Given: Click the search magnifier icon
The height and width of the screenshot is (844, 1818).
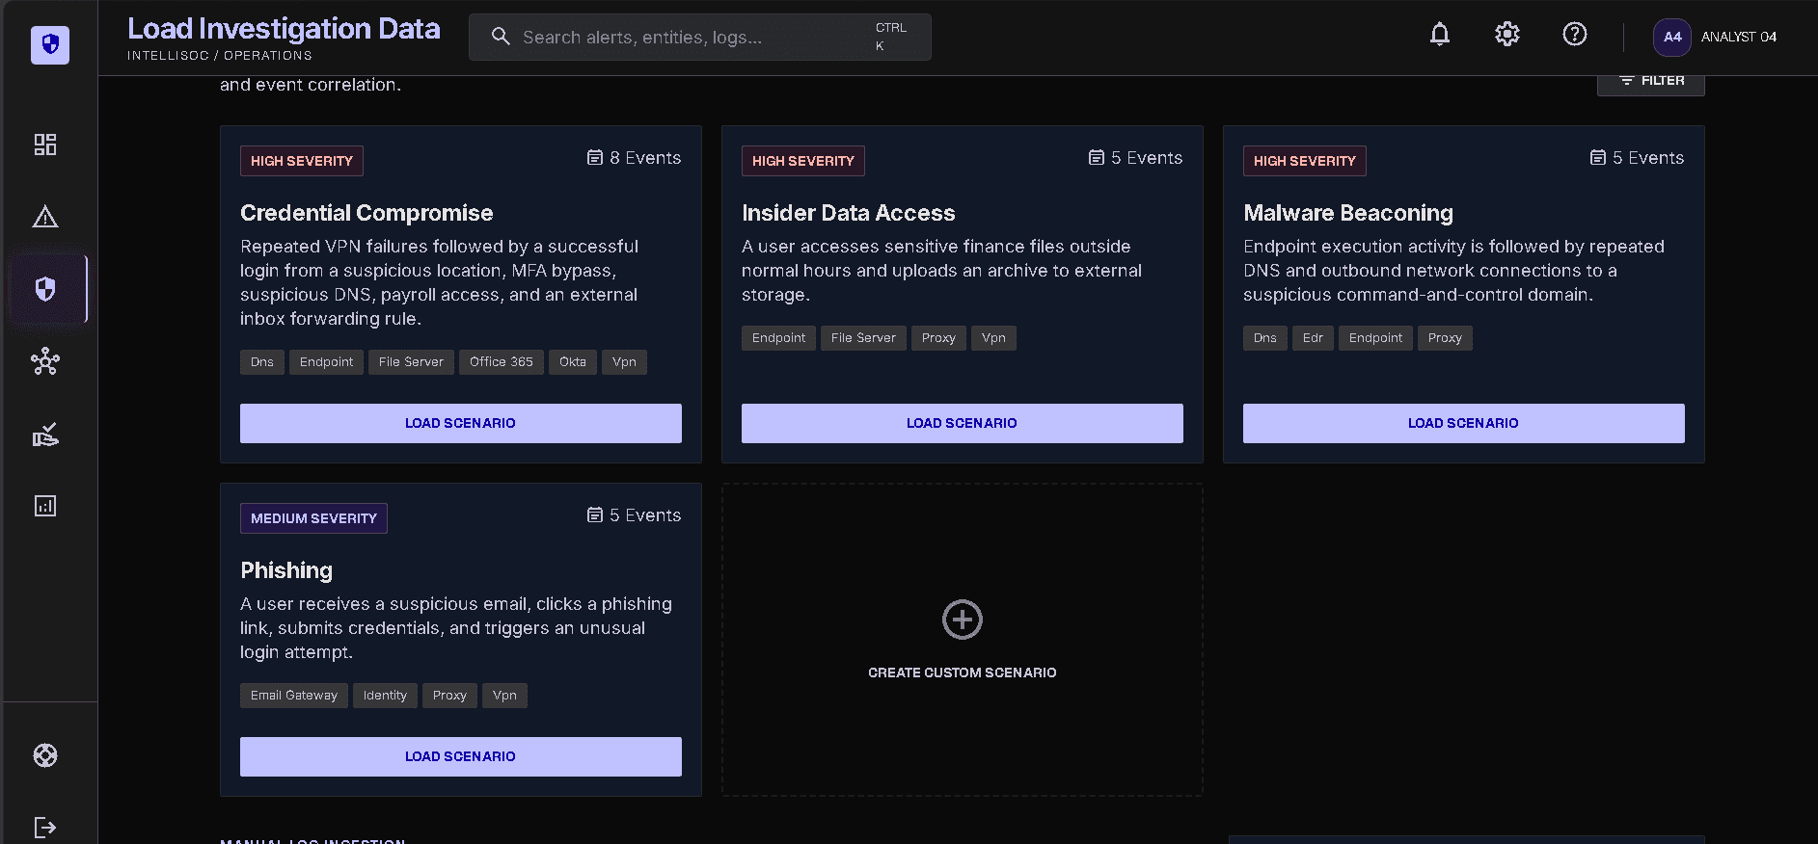Looking at the screenshot, I should pyautogui.click(x=501, y=37).
